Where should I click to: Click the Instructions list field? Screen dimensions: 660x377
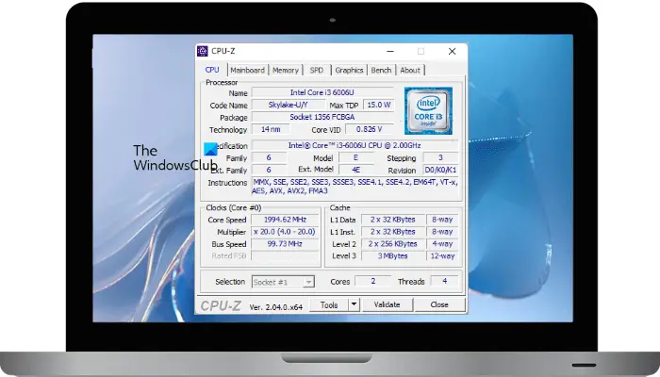click(355, 187)
